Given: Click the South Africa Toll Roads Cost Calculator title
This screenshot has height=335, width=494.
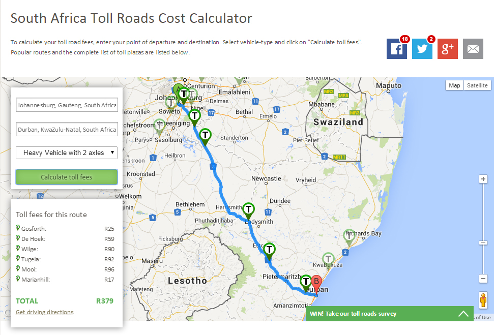Looking at the screenshot, I should [131, 18].
